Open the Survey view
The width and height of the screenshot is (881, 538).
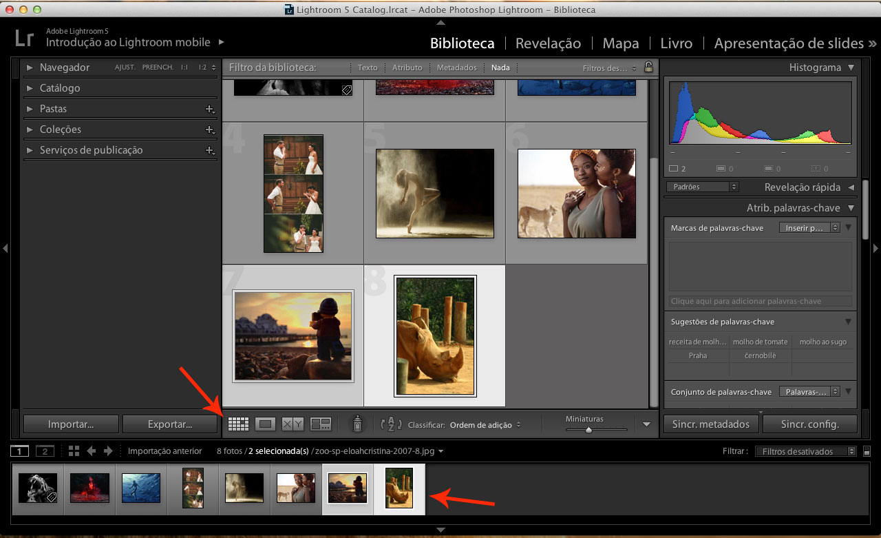point(321,424)
